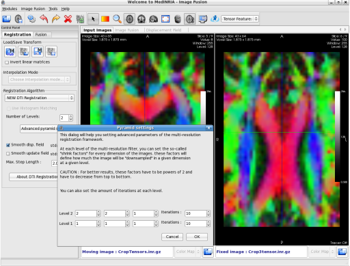The image size is (350, 266).
Task: Click the blue full-screen frame icon
Action: pos(165,18)
